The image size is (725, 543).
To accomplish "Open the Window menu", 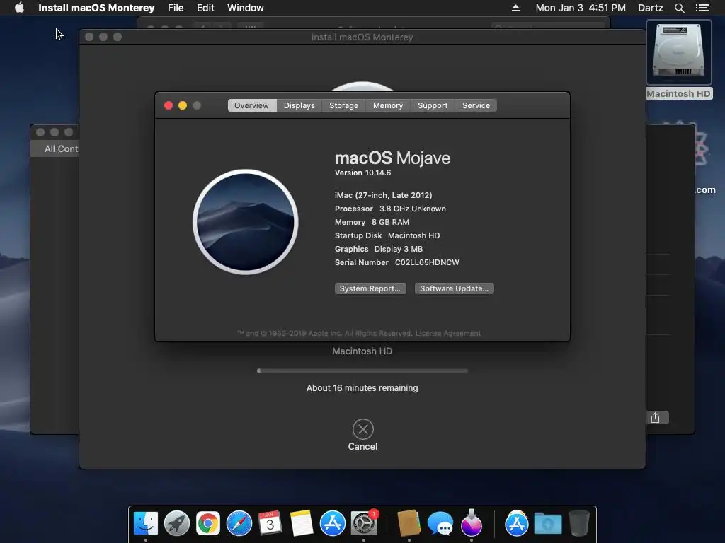I will click(246, 8).
